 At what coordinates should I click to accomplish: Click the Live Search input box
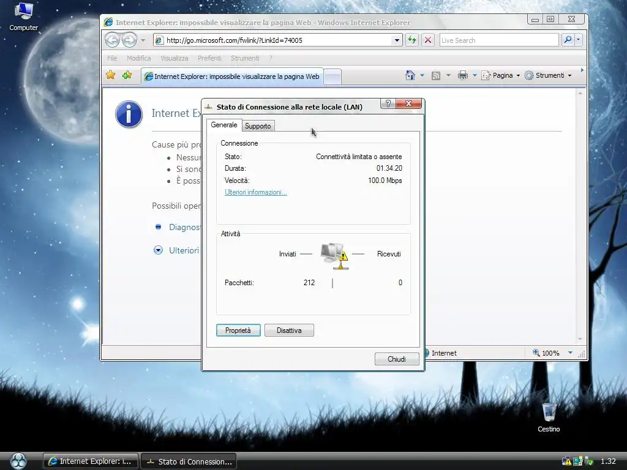coord(499,40)
